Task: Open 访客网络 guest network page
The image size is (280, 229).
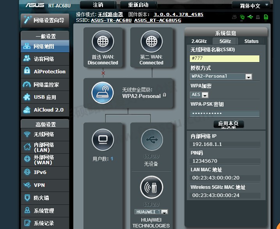Action: coord(45,59)
